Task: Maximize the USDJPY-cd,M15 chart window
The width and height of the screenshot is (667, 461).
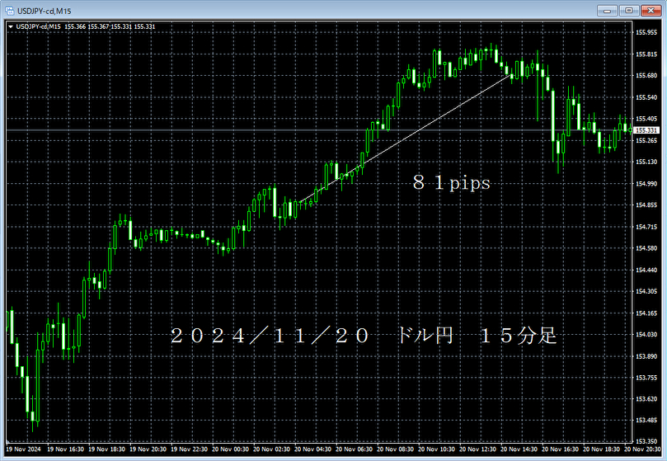Action: point(629,10)
